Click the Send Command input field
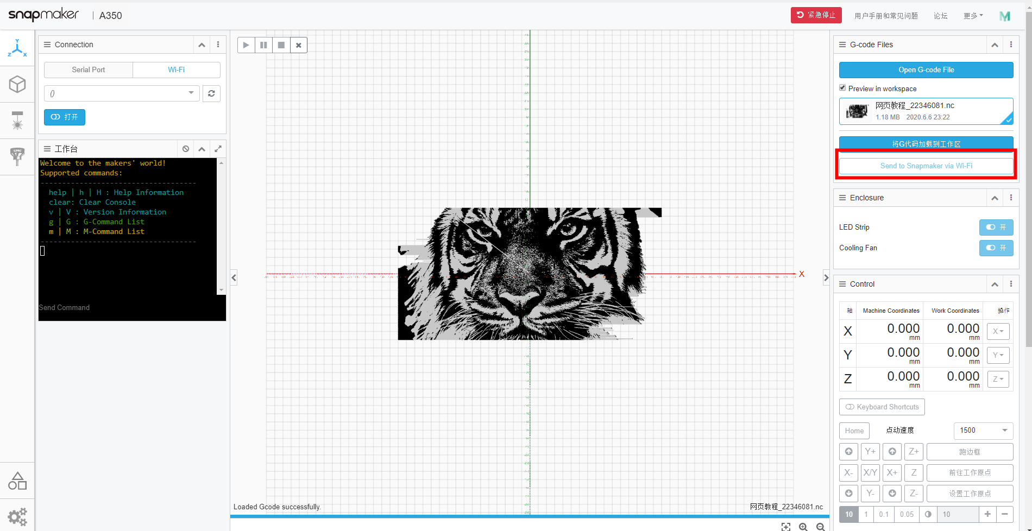The width and height of the screenshot is (1032, 531). [132, 307]
